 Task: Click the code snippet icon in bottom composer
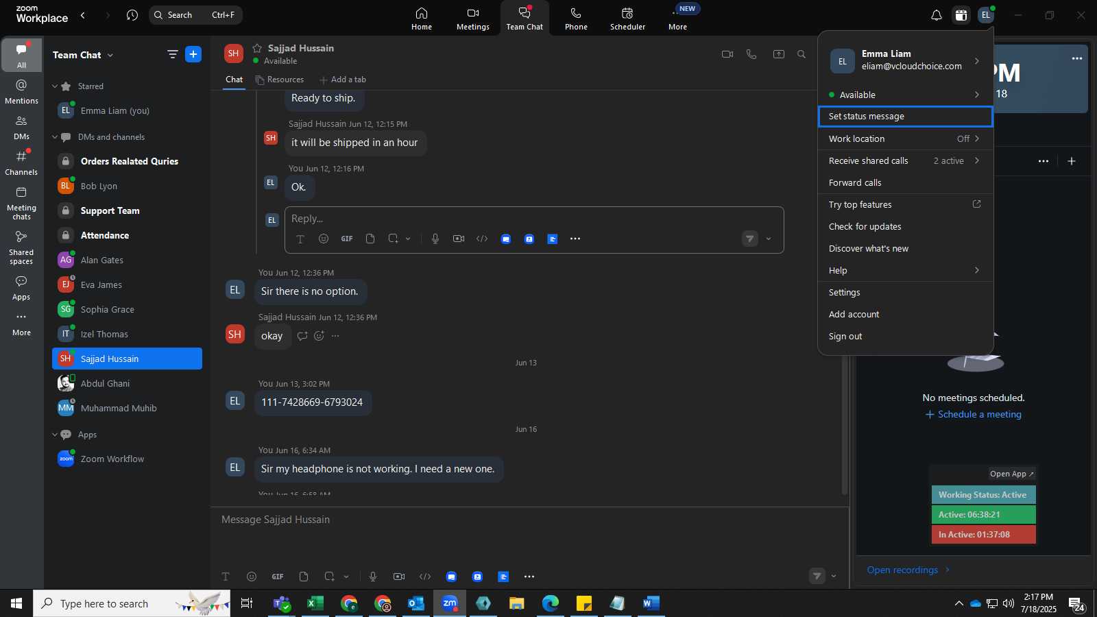click(x=425, y=577)
